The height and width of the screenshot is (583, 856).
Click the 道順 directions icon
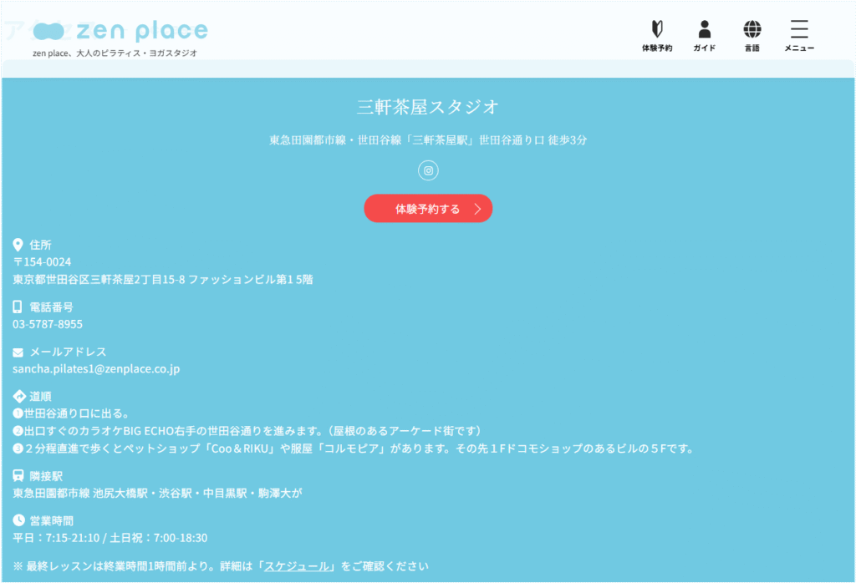18,396
